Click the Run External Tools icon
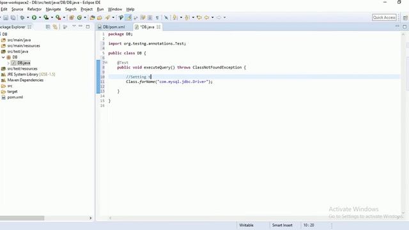Screen dimensions: 409x230 point(58,17)
